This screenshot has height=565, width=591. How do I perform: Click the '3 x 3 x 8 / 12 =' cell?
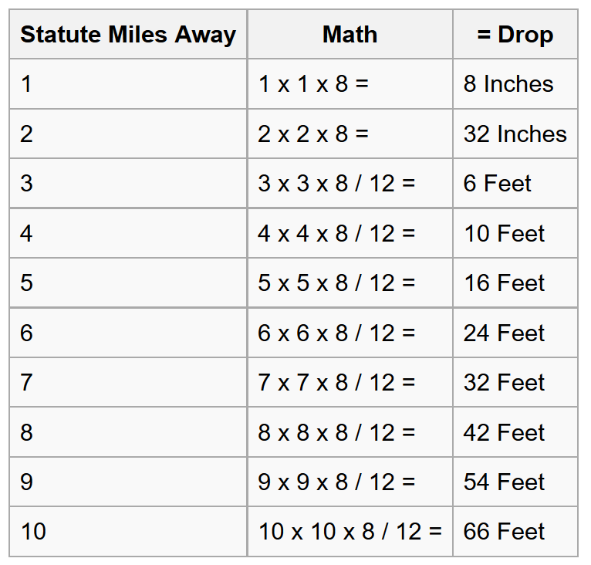[336, 184]
